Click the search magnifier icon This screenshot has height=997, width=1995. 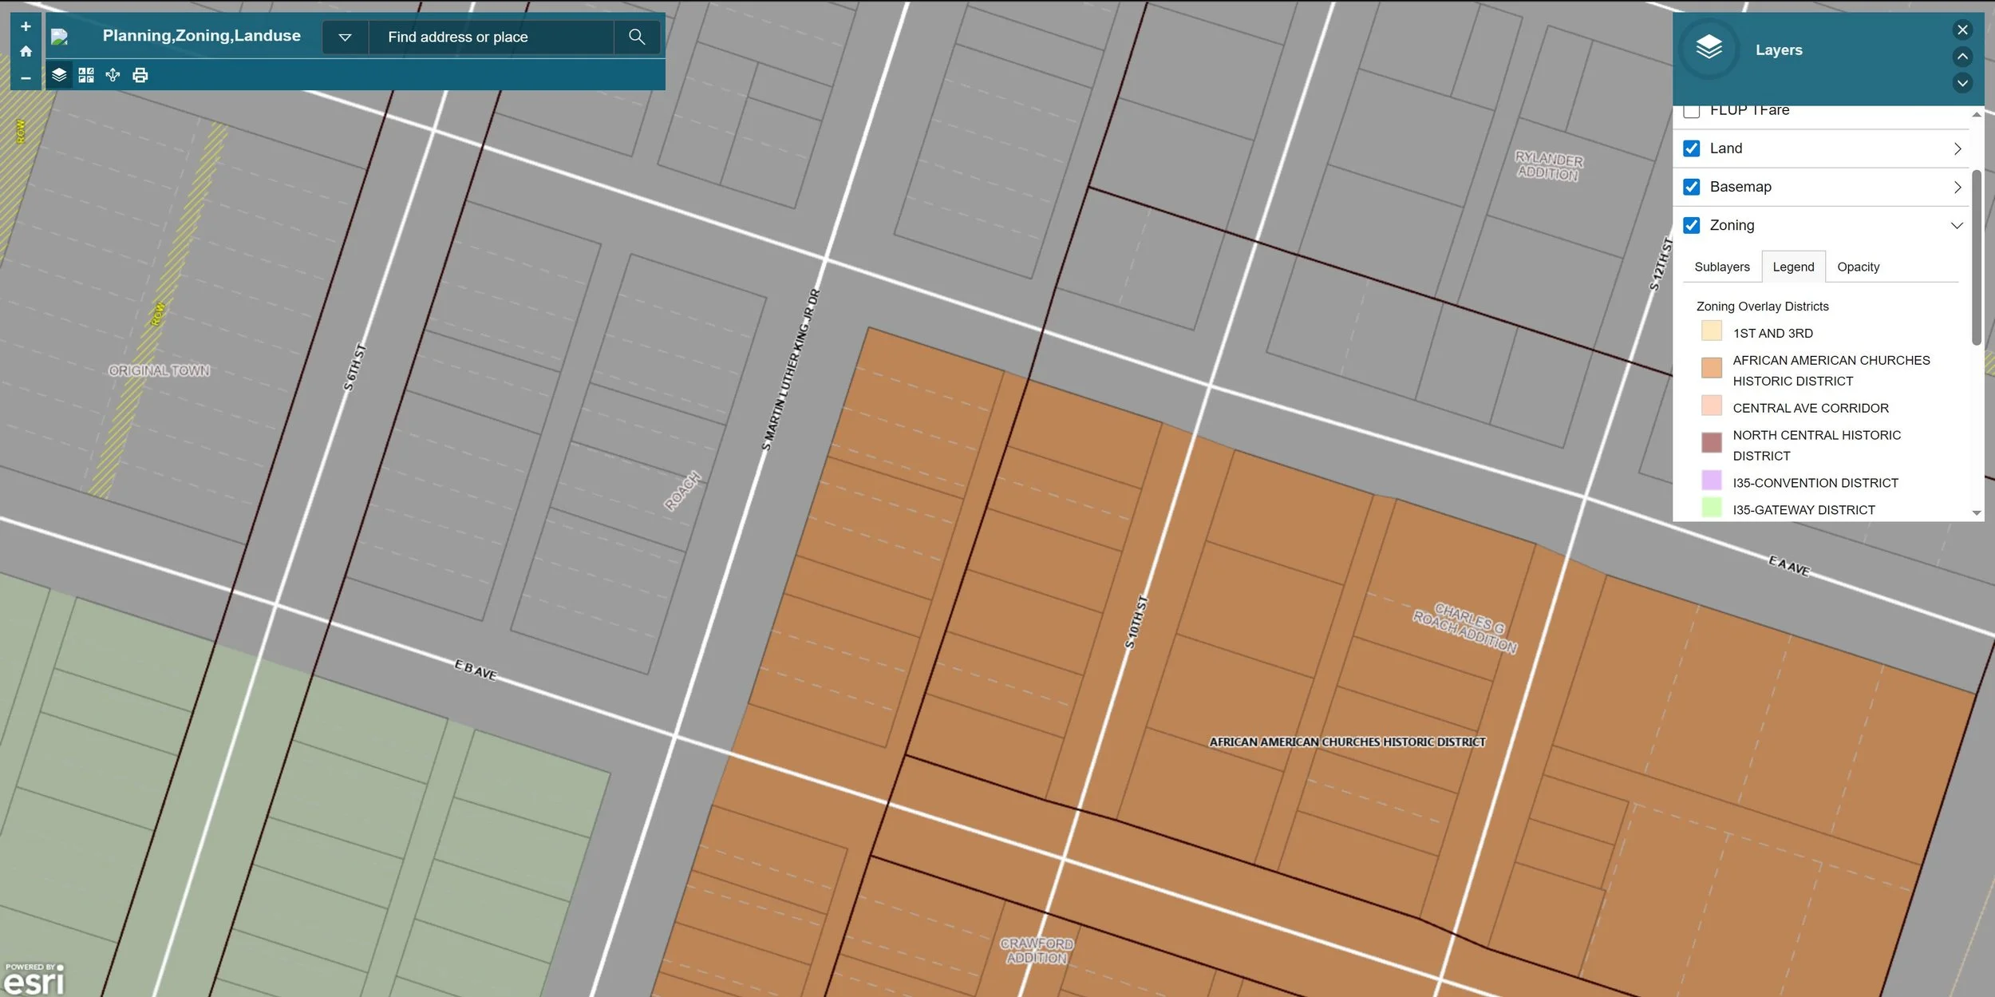[x=637, y=37]
